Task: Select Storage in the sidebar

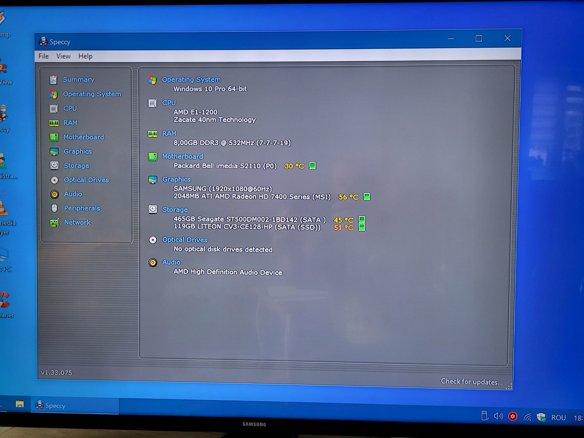Action: click(77, 166)
